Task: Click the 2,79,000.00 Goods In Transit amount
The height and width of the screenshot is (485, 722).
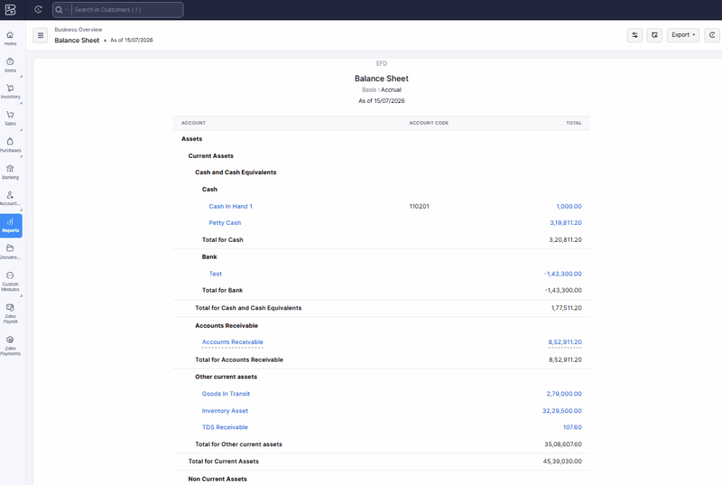Action: tap(564, 394)
